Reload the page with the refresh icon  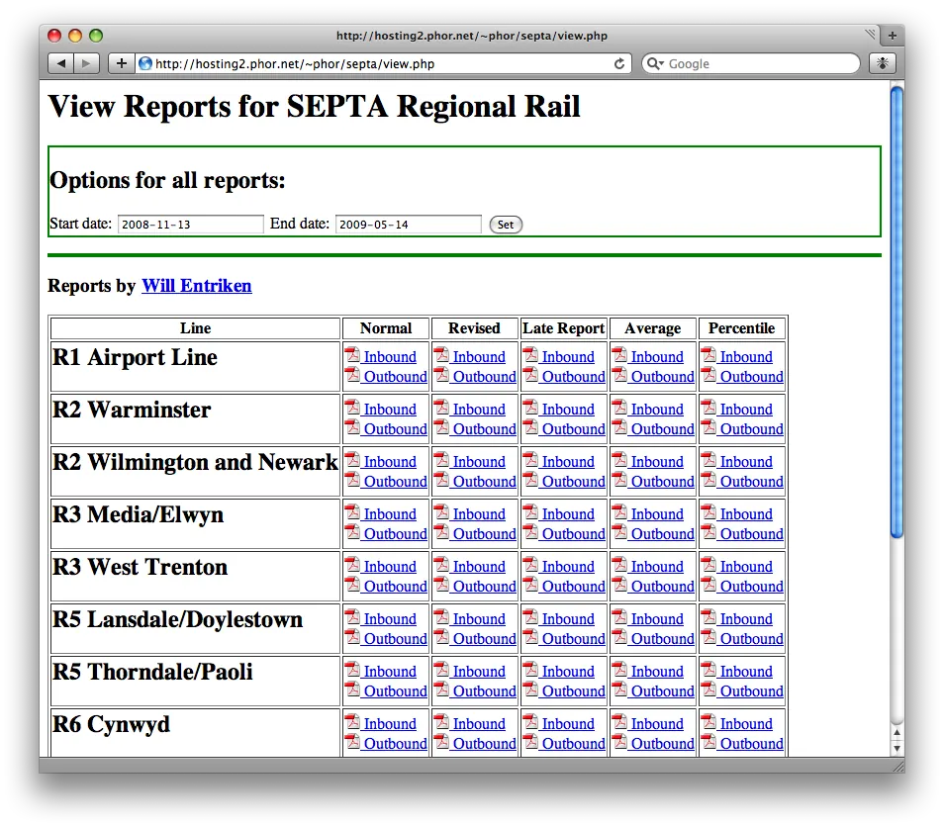pos(618,63)
